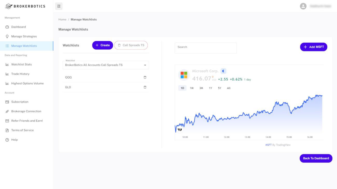Image resolution: width=337 pixels, height=189 pixels.
Task: Open Highest Options Volume report
Action: (x=27, y=83)
